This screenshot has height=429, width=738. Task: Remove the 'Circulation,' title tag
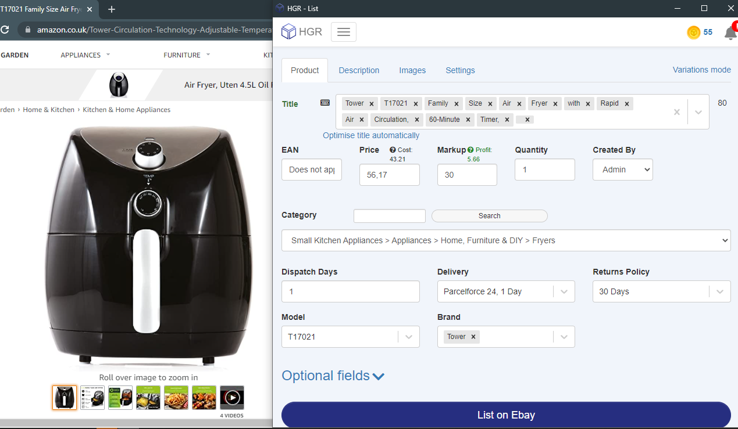click(x=417, y=120)
